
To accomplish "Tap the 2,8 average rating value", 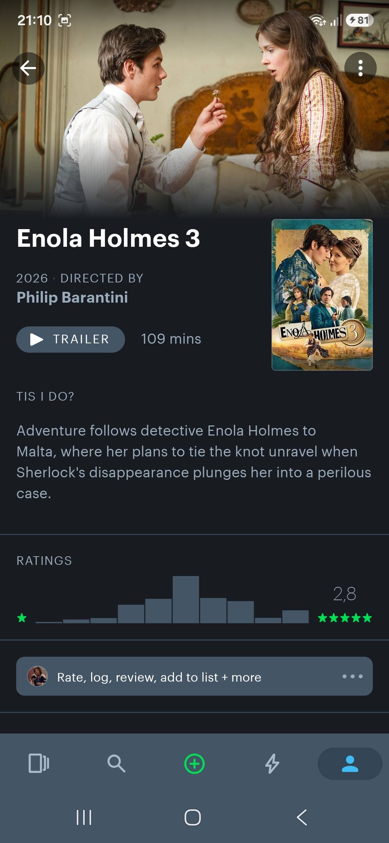I will click(345, 594).
